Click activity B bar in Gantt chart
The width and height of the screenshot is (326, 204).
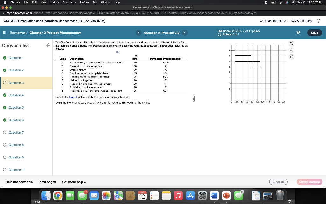pyautogui.click(x=243, y=56)
